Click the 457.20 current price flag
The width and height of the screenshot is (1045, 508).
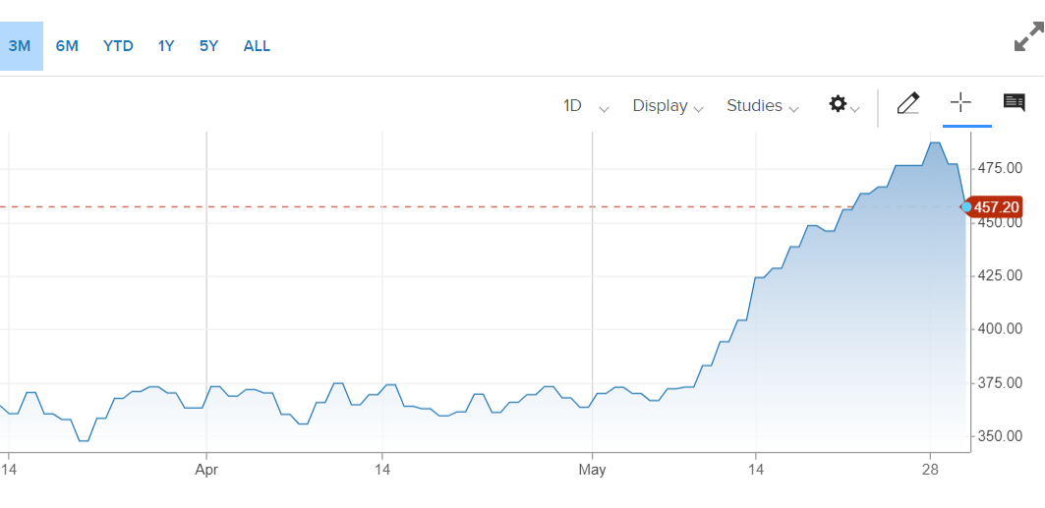996,207
